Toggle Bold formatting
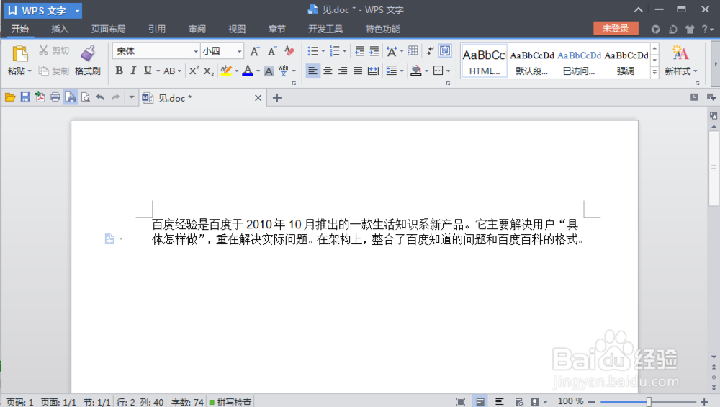This screenshot has height=407, width=720. [x=119, y=71]
